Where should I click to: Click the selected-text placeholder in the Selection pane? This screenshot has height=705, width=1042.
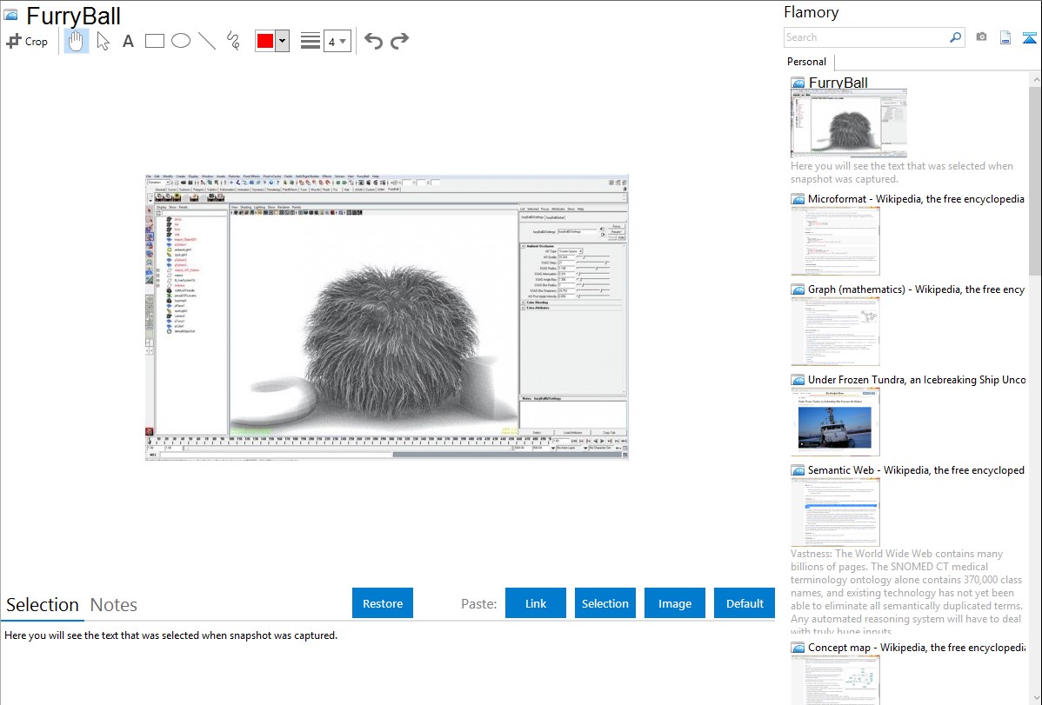[170, 636]
